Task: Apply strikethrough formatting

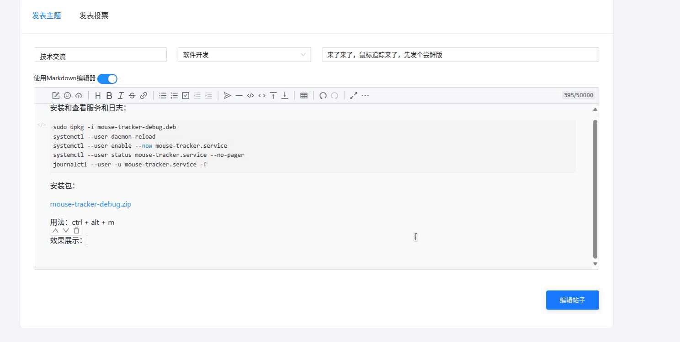Action: click(x=132, y=96)
